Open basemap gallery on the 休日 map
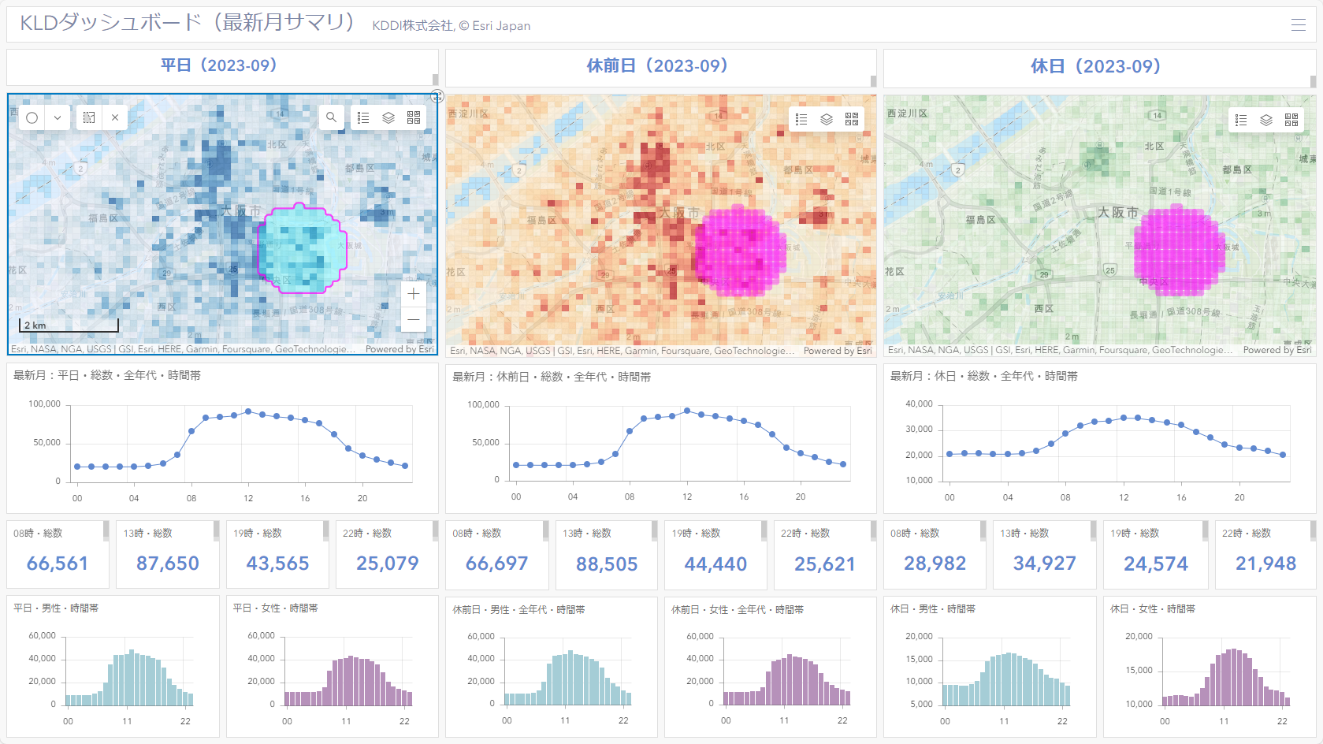 click(x=1291, y=120)
